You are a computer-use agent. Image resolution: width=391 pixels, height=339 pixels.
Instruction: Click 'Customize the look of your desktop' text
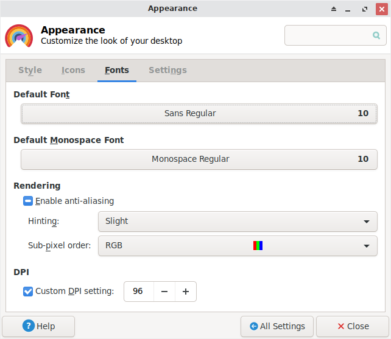(x=111, y=41)
